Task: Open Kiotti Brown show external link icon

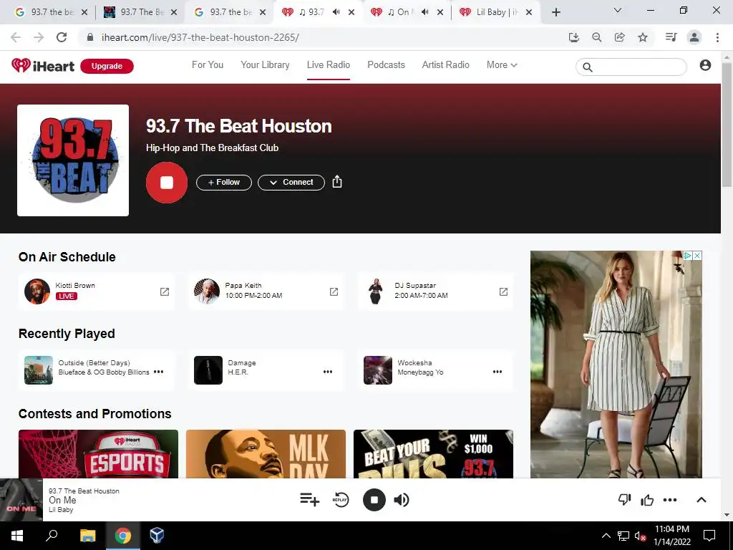Action: [165, 292]
